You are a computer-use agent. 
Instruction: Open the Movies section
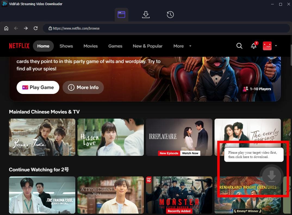tap(91, 46)
